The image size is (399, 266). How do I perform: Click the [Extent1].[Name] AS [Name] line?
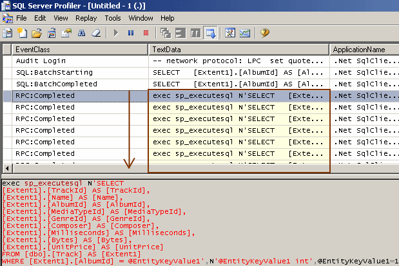point(63,197)
